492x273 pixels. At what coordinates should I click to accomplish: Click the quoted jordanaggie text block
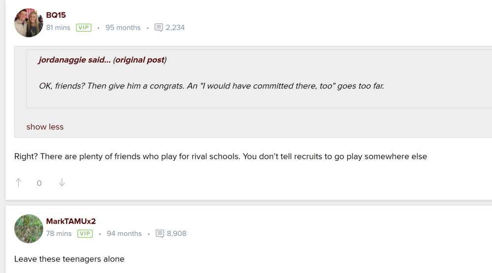212,86
